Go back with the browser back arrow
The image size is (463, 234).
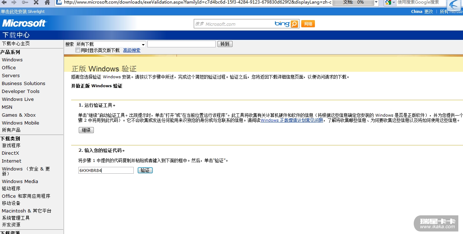click(x=4, y=2)
